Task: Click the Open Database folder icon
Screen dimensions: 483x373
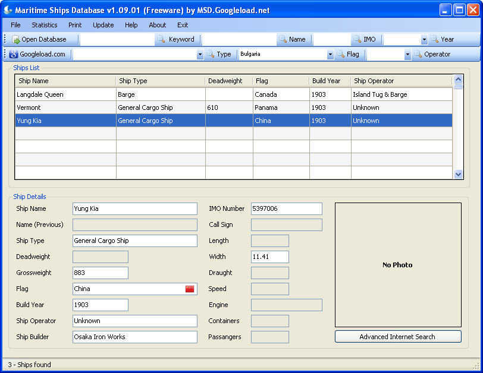Action: 15,39
